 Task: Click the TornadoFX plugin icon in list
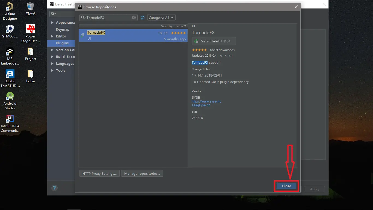pyautogui.click(x=83, y=35)
